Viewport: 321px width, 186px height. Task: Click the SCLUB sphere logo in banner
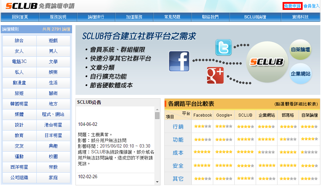point(267,62)
